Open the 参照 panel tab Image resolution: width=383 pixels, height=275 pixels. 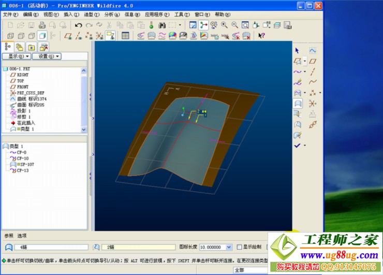pos(9,236)
